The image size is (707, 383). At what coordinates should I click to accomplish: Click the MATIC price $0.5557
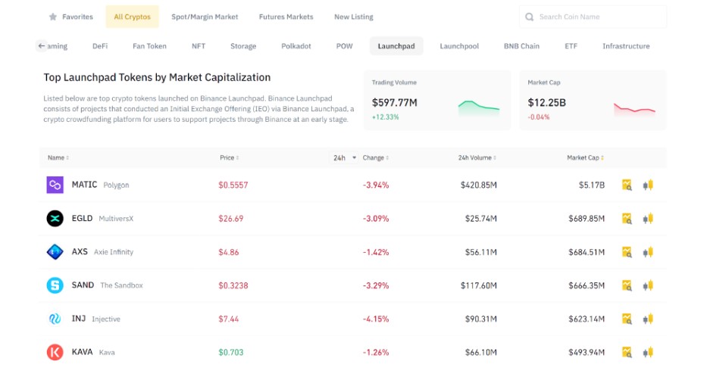pos(233,185)
